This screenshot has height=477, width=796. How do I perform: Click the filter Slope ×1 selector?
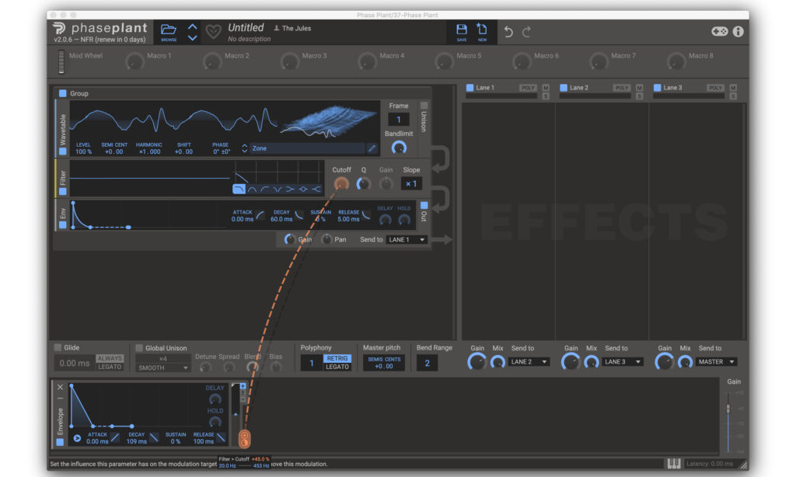(411, 183)
